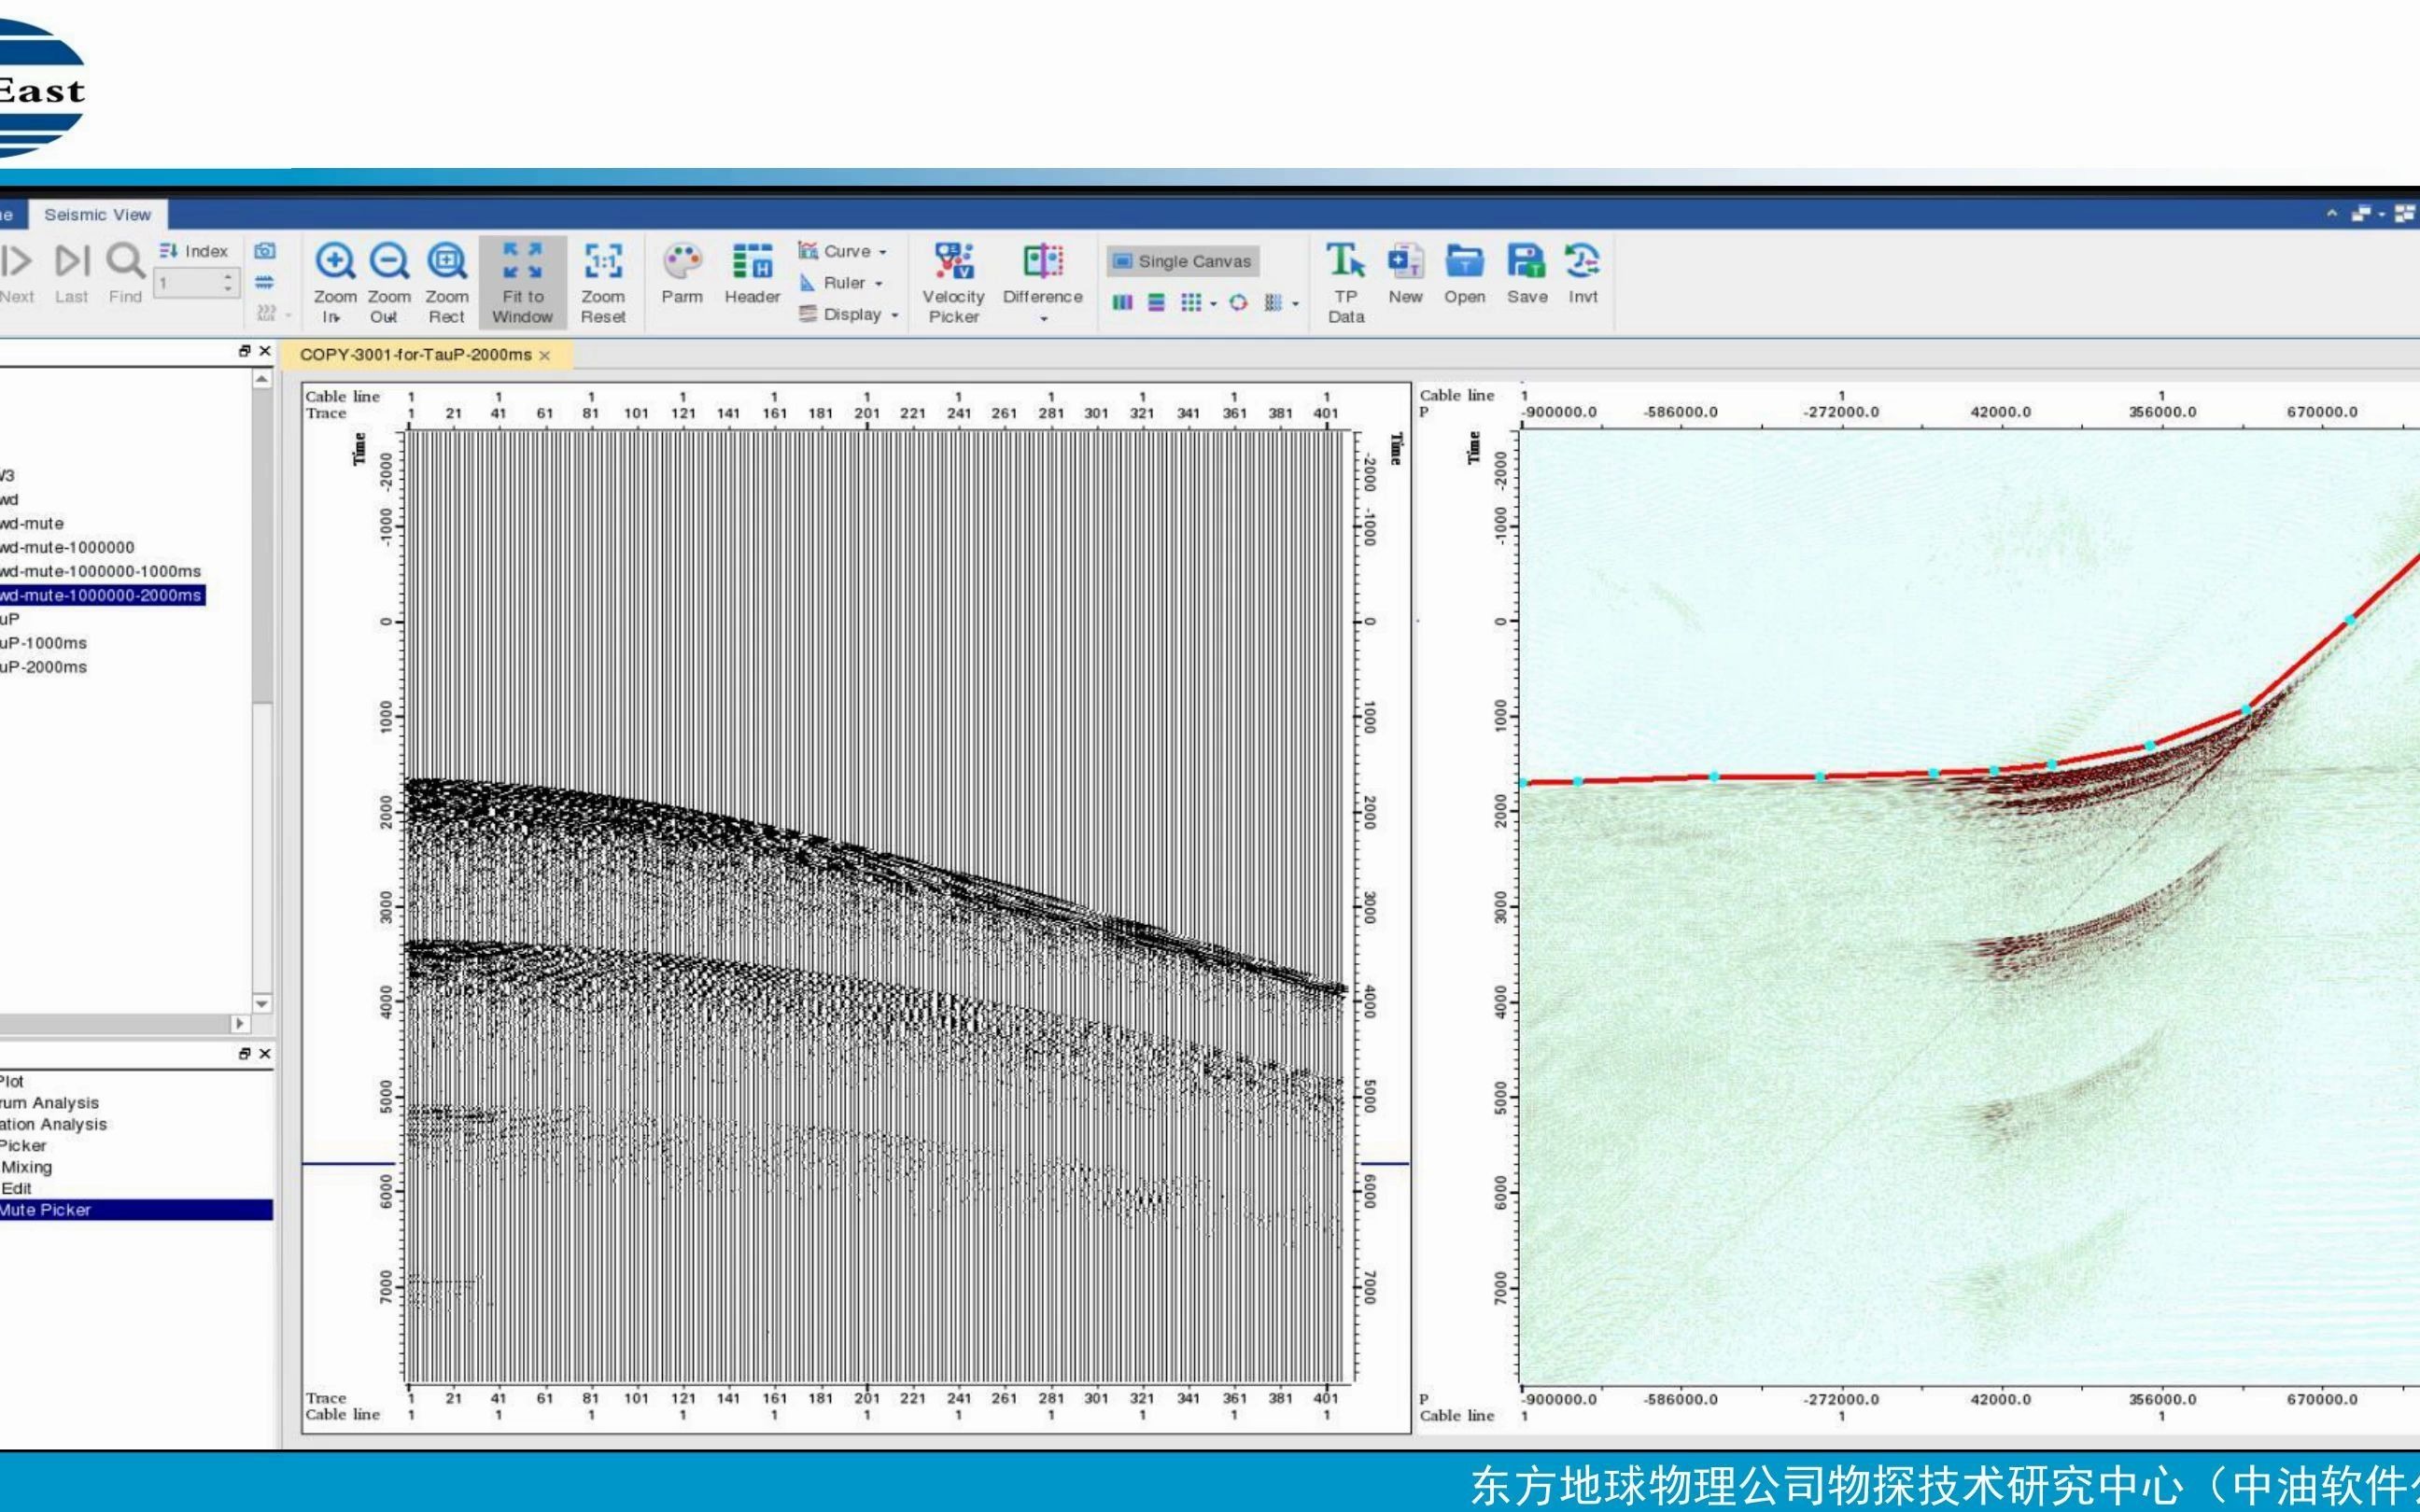Click the Invt icon
Viewport: 2420px width, 1512px height.
tap(1582, 262)
